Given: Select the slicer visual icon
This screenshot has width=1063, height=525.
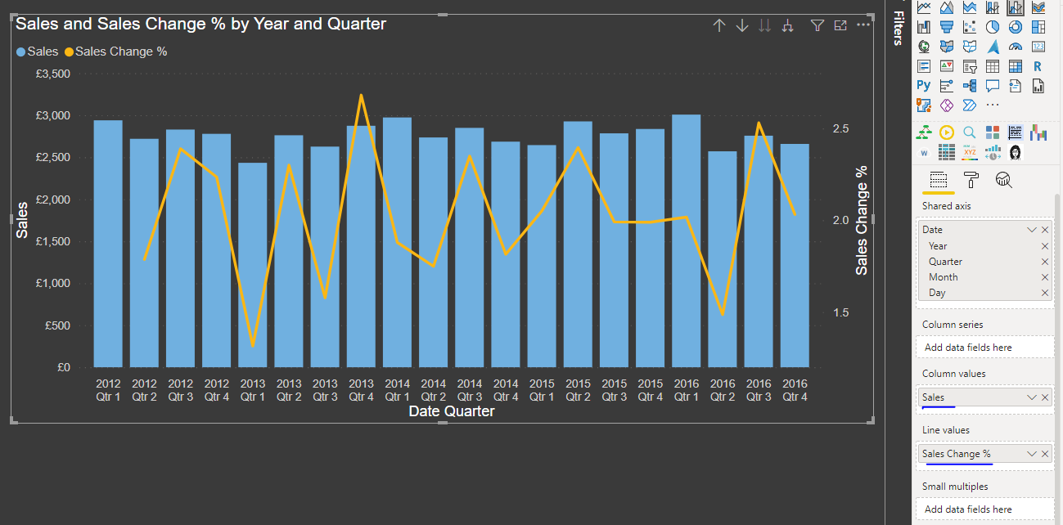Looking at the screenshot, I should 970,66.
